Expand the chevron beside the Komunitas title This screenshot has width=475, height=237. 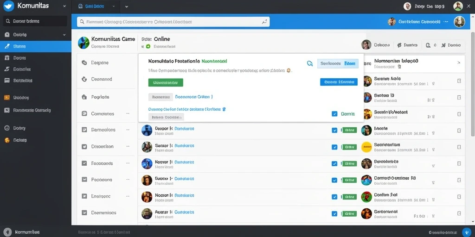64,6
